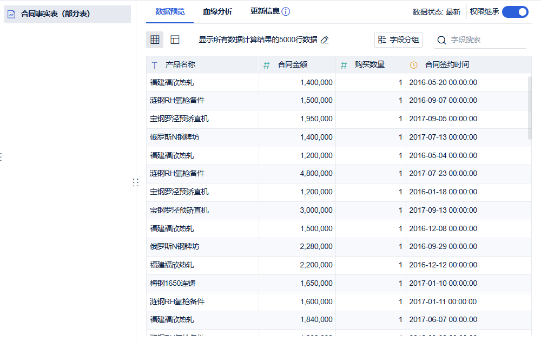The width and height of the screenshot is (541, 341).
Task: Click the # icon on 合同金额 column
Action: pos(267,64)
